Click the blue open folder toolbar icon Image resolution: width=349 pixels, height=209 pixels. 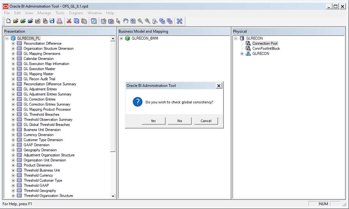pyautogui.click(x=30, y=21)
